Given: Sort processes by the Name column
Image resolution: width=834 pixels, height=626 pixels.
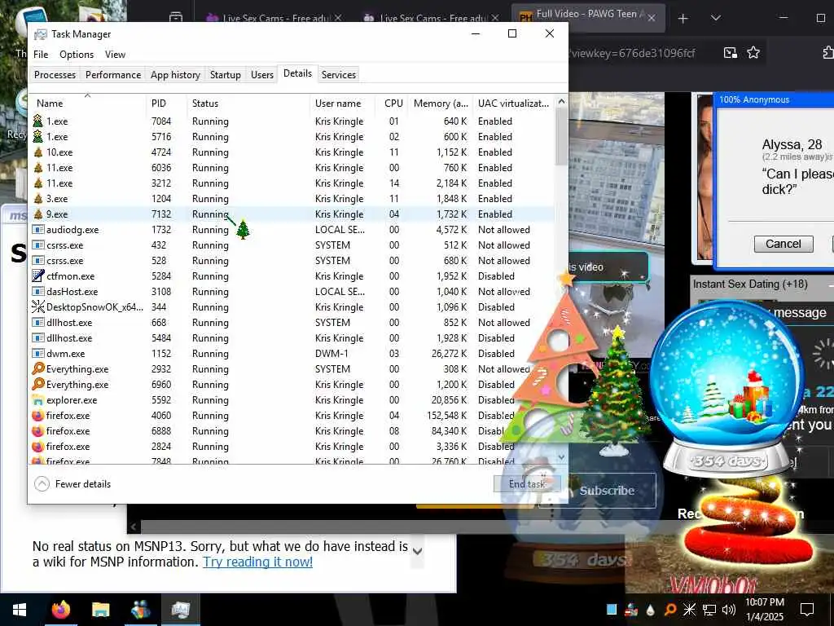Looking at the screenshot, I should [88, 104].
